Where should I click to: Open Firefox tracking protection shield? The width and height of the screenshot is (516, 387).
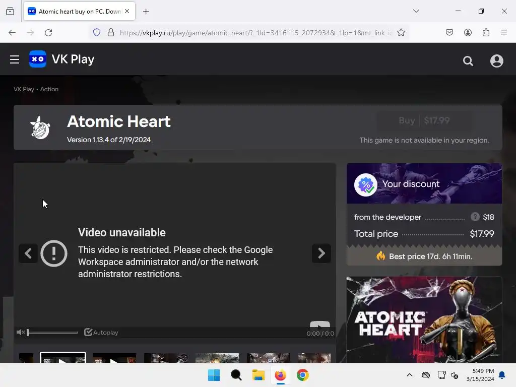tap(96, 33)
